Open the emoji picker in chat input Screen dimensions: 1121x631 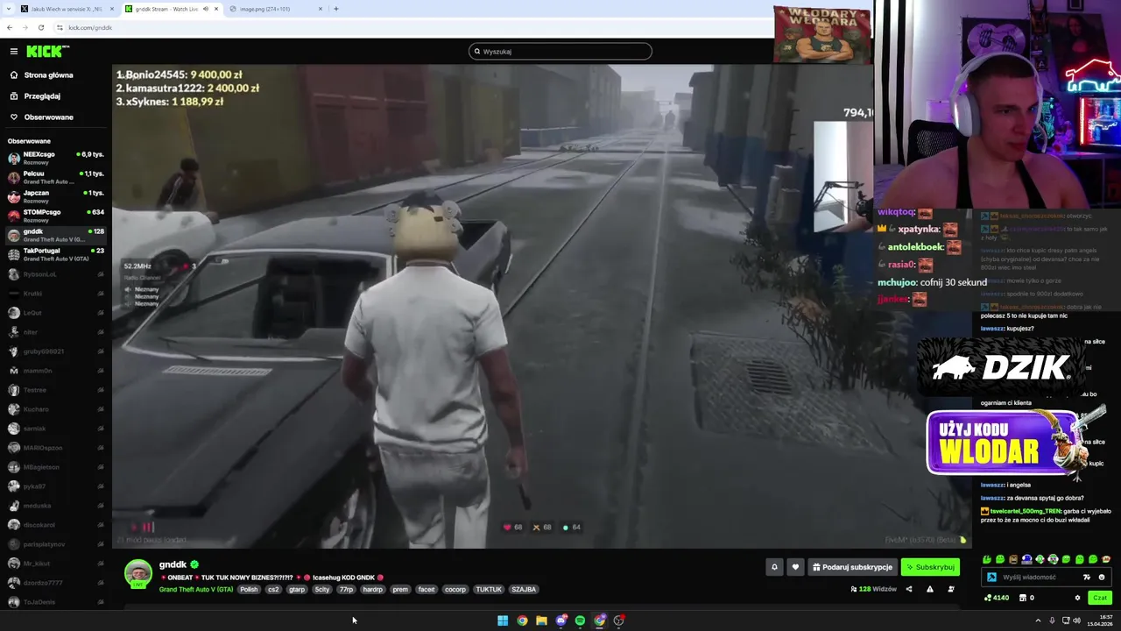[1102, 578]
